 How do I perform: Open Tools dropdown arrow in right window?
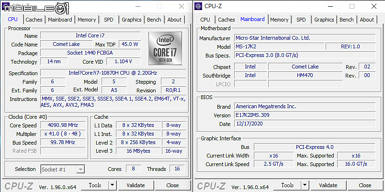point(305,185)
